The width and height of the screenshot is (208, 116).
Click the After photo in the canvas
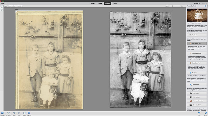140,60
